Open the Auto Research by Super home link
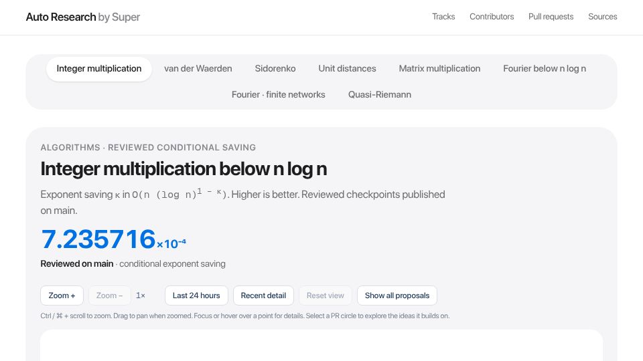643x361 pixels. 83,17
